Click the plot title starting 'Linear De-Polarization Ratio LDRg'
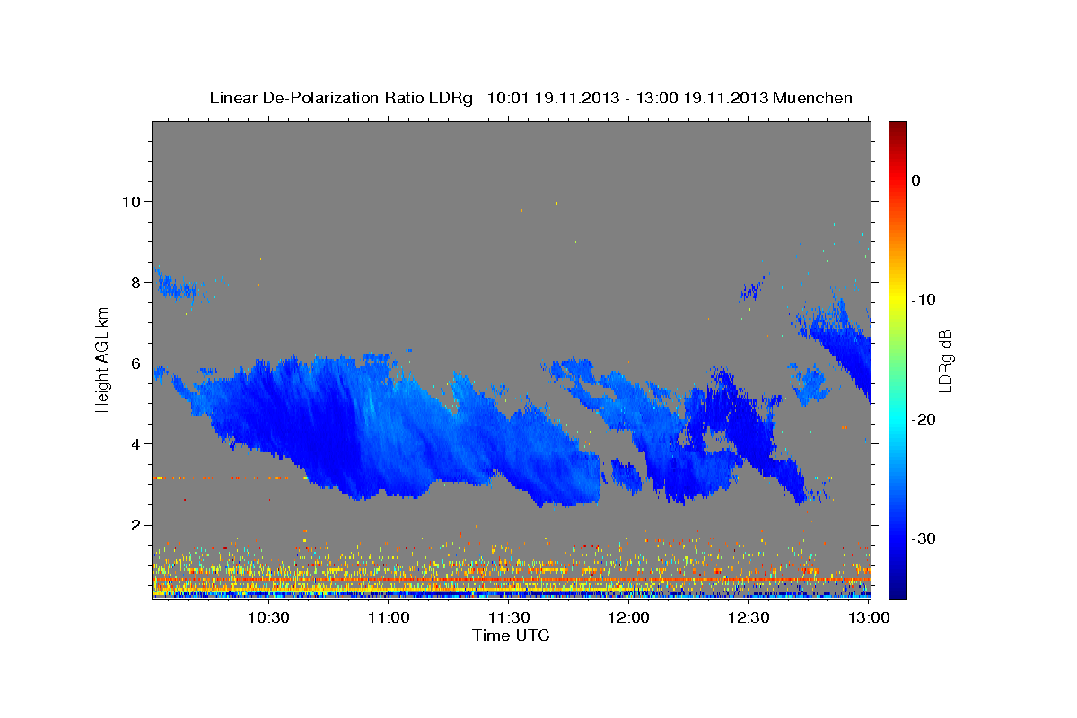The height and width of the screenshot is (718, 1077). (530, 98)
